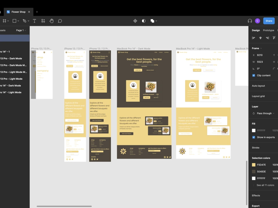Close the Flower Shop tab
Screen dimensions: 278x208
29,12
